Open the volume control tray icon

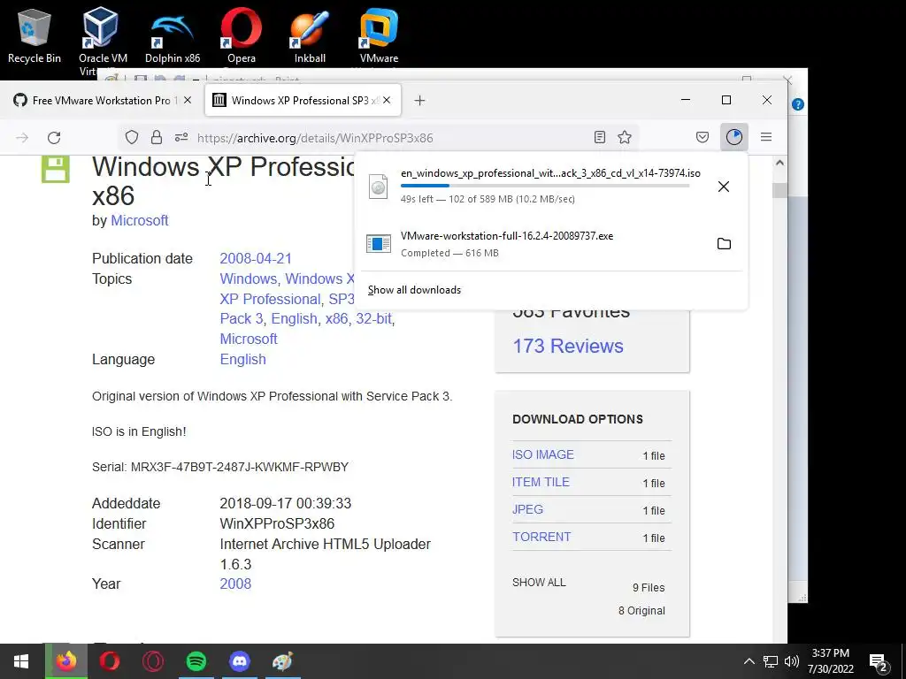792,661
